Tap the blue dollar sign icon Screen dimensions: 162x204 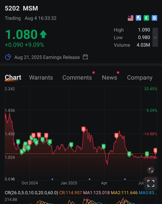[x=155, y=18]
